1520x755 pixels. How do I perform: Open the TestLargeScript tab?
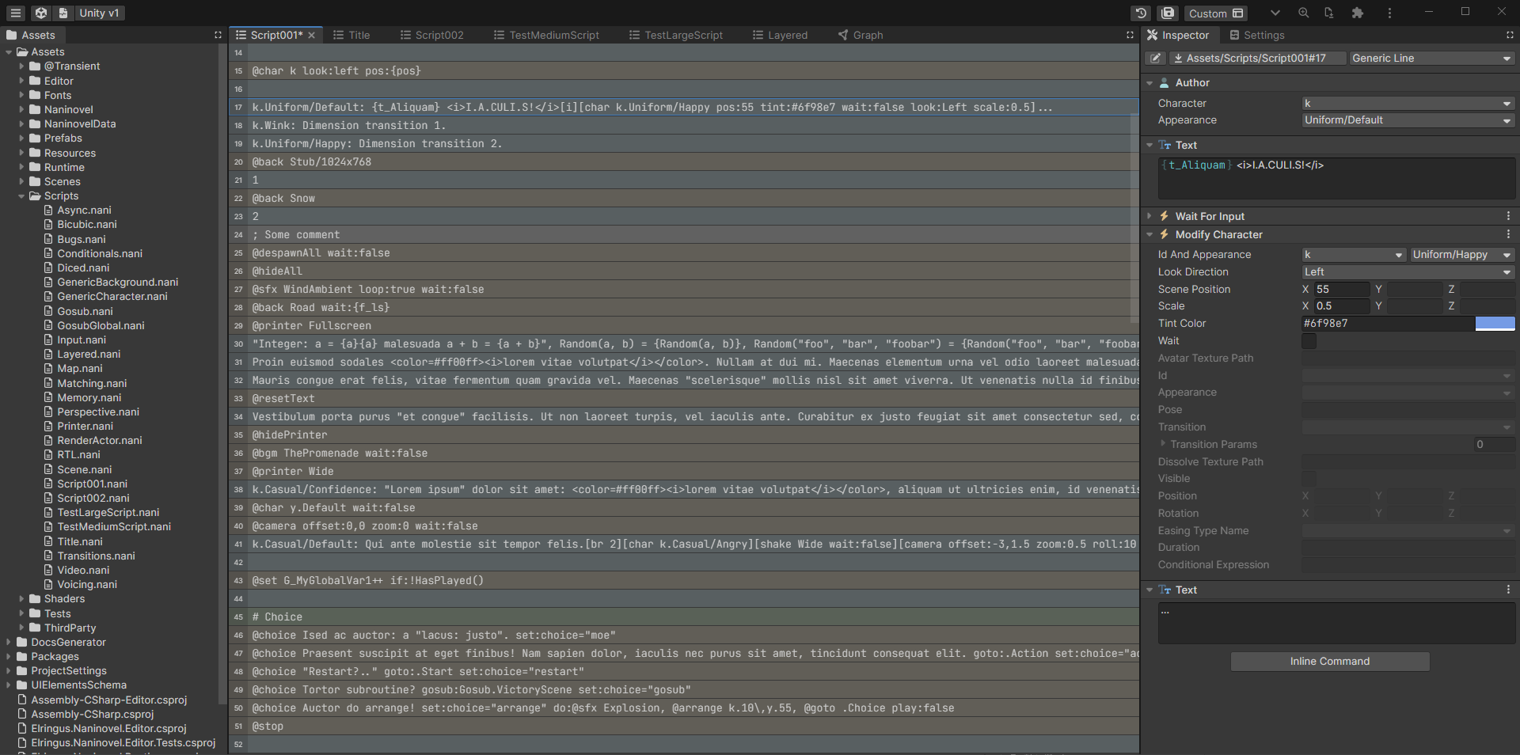(x=676, y=35)
